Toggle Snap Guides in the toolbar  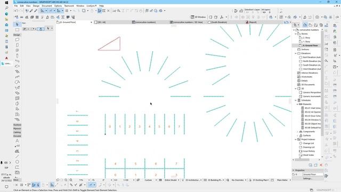pyautogui.click(x=51, y=11)
